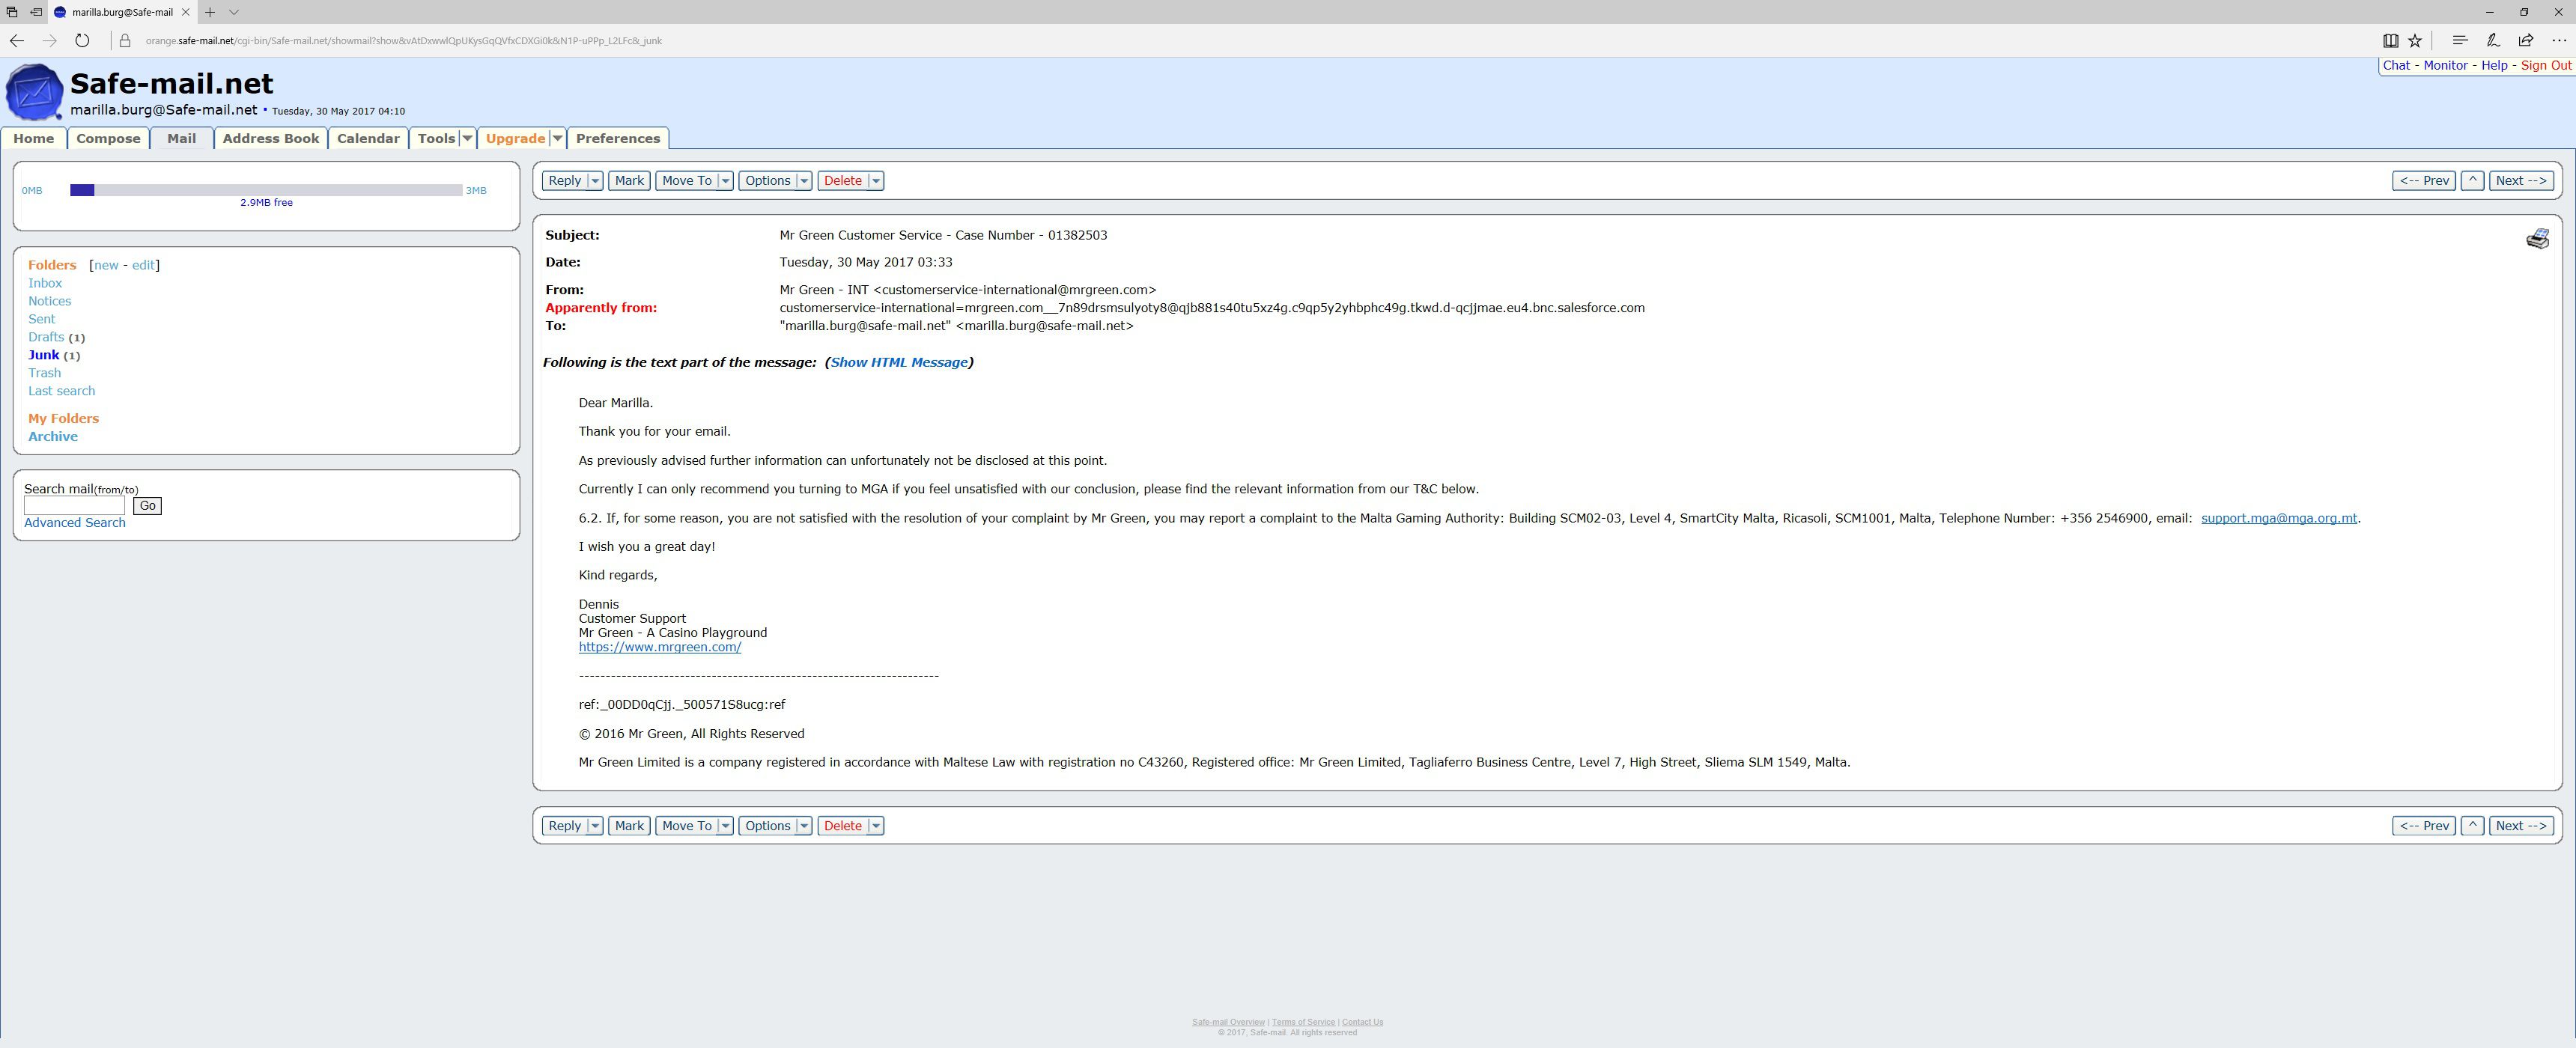Add page to favorites with star icon
The width and height of the screenshot is (2576, 1048).
(x=2415, y=41)
